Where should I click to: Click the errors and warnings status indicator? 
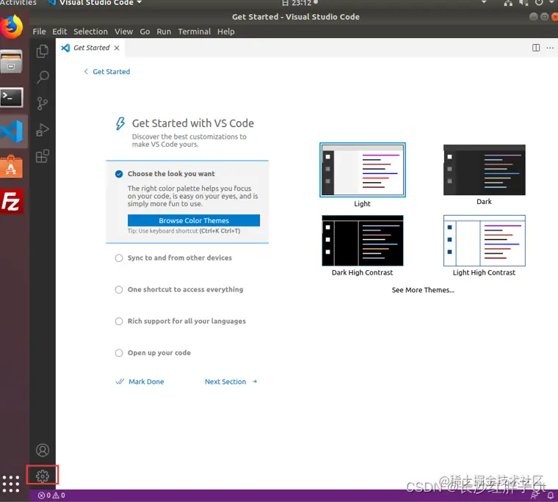tap(51, 495)
